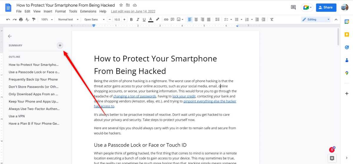Click the clear formatting icon
Image resolution: width=353 pixels, height=164 pixels.
click(x=272, y=19)
